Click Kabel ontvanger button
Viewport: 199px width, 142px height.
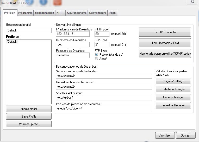[173, 97]
